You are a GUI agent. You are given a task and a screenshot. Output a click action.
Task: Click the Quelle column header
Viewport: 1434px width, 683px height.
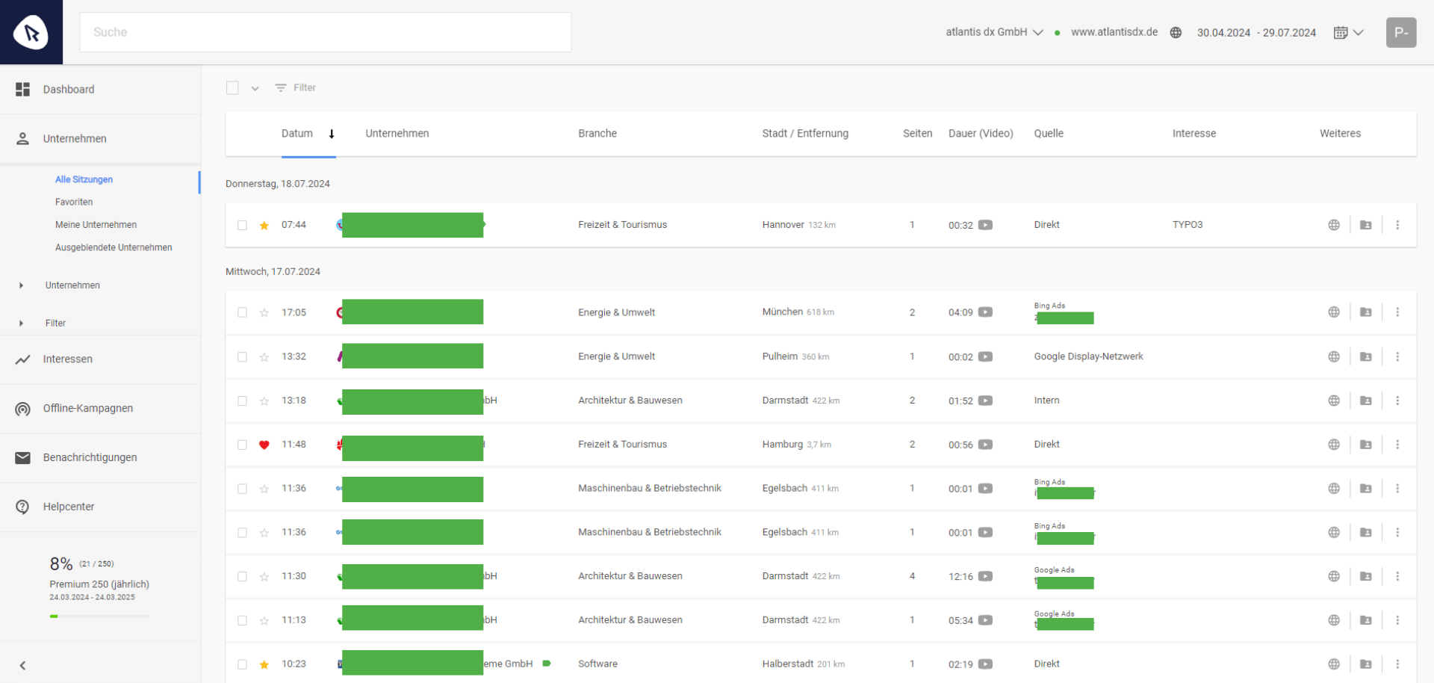coord(1049,134)
